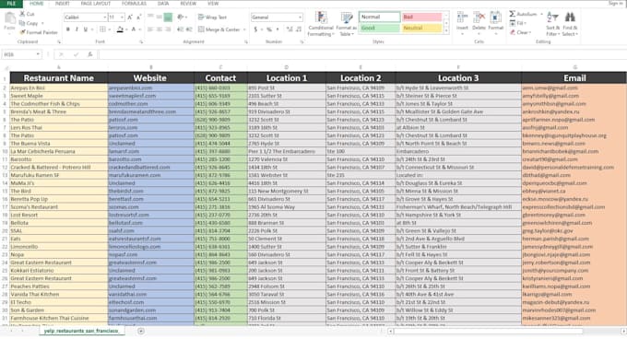
Task: Click the Increase Indent icon
Action: [189, 29]
